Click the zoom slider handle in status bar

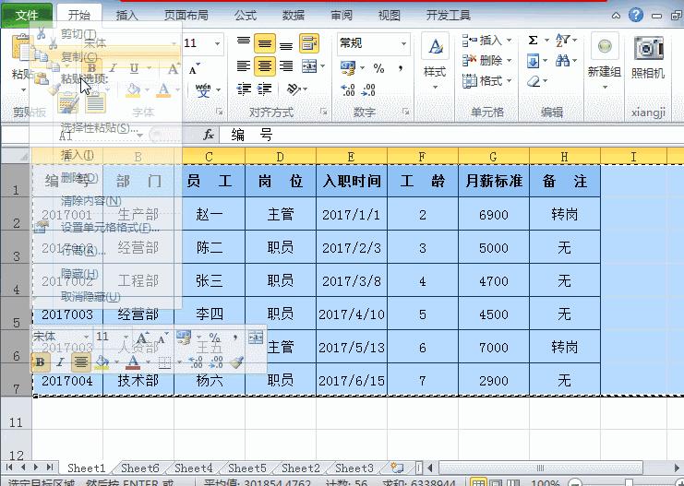coord(629,482)
